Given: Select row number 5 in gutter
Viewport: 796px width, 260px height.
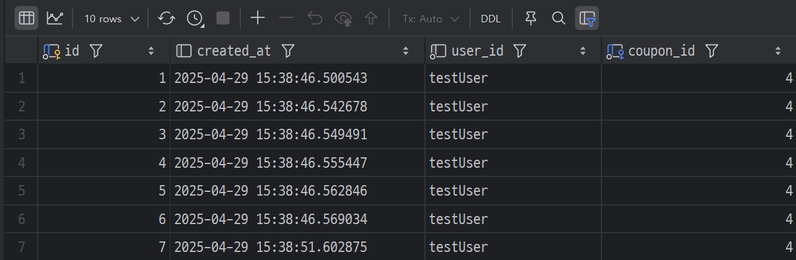Looking at the screenshot, I should click(22, 191).
